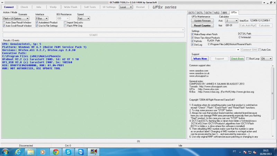This screenshot has height=156, width=277.
Task: Open Asic value dropdown
Action: coord(231,21)
